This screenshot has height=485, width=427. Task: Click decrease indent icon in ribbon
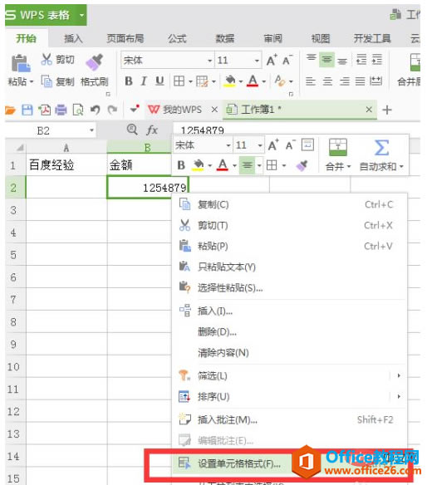tap(361, 59)
